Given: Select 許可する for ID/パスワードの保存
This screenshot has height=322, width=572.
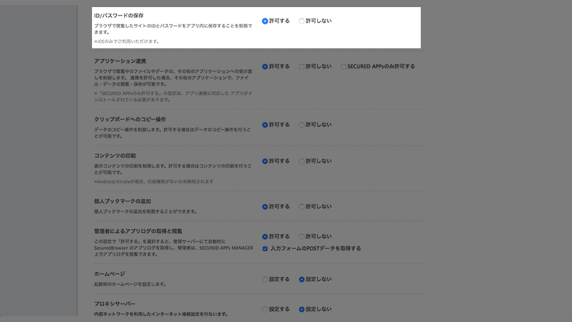Looking at the screenshot, I should (265, 21).
